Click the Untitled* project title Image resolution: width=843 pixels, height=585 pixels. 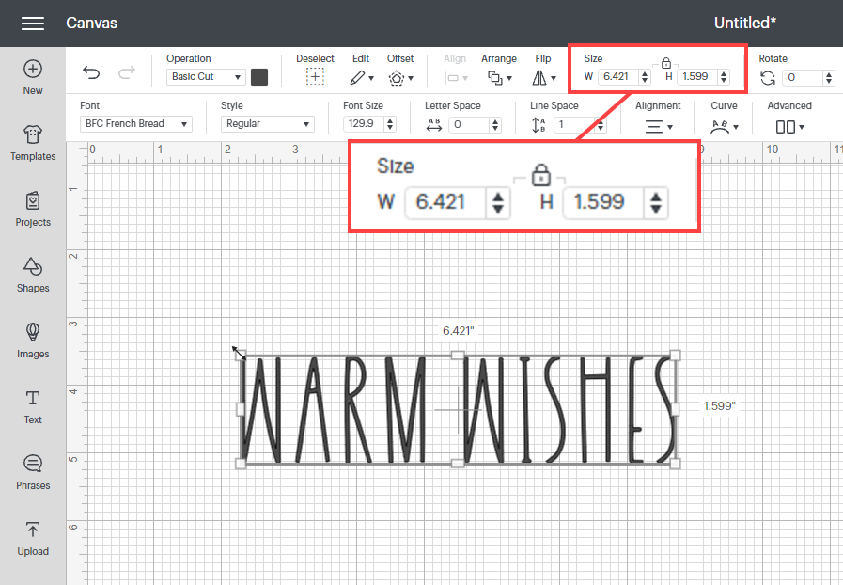point(745,24)
